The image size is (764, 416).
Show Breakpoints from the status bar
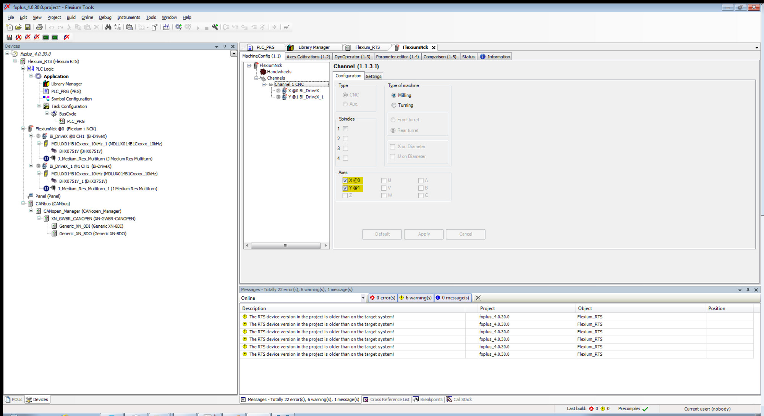point(431,399)
